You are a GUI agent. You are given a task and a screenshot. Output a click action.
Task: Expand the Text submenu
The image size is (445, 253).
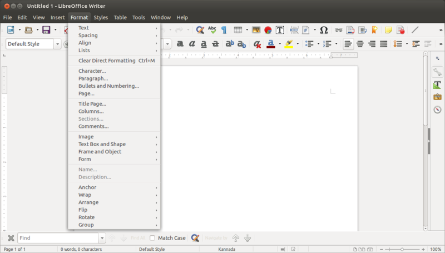click(x=114, y=28)
